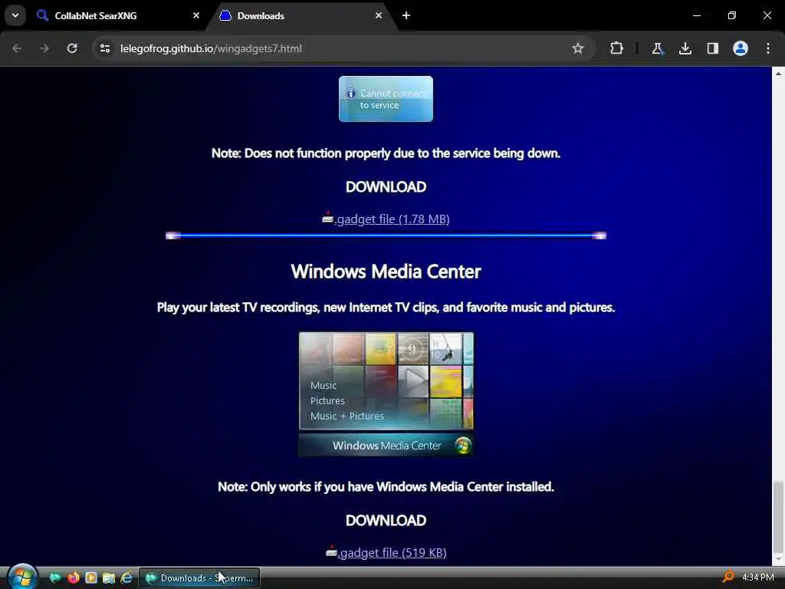Click scrollbar down arrow
The image size is (785, 589).
(x=779, y=559)
